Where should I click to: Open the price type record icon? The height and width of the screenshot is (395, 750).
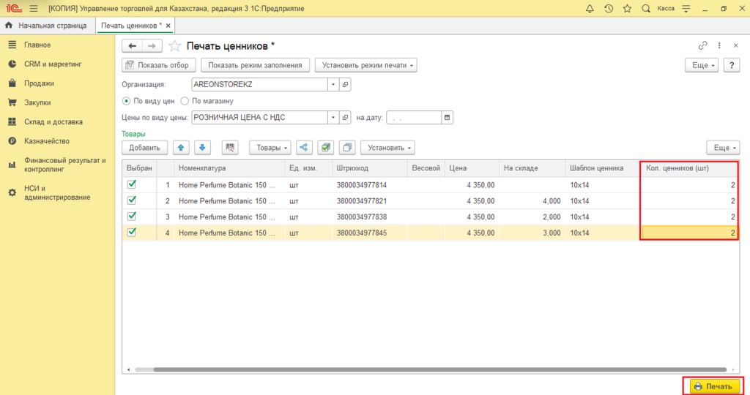(x=345, y=118)
